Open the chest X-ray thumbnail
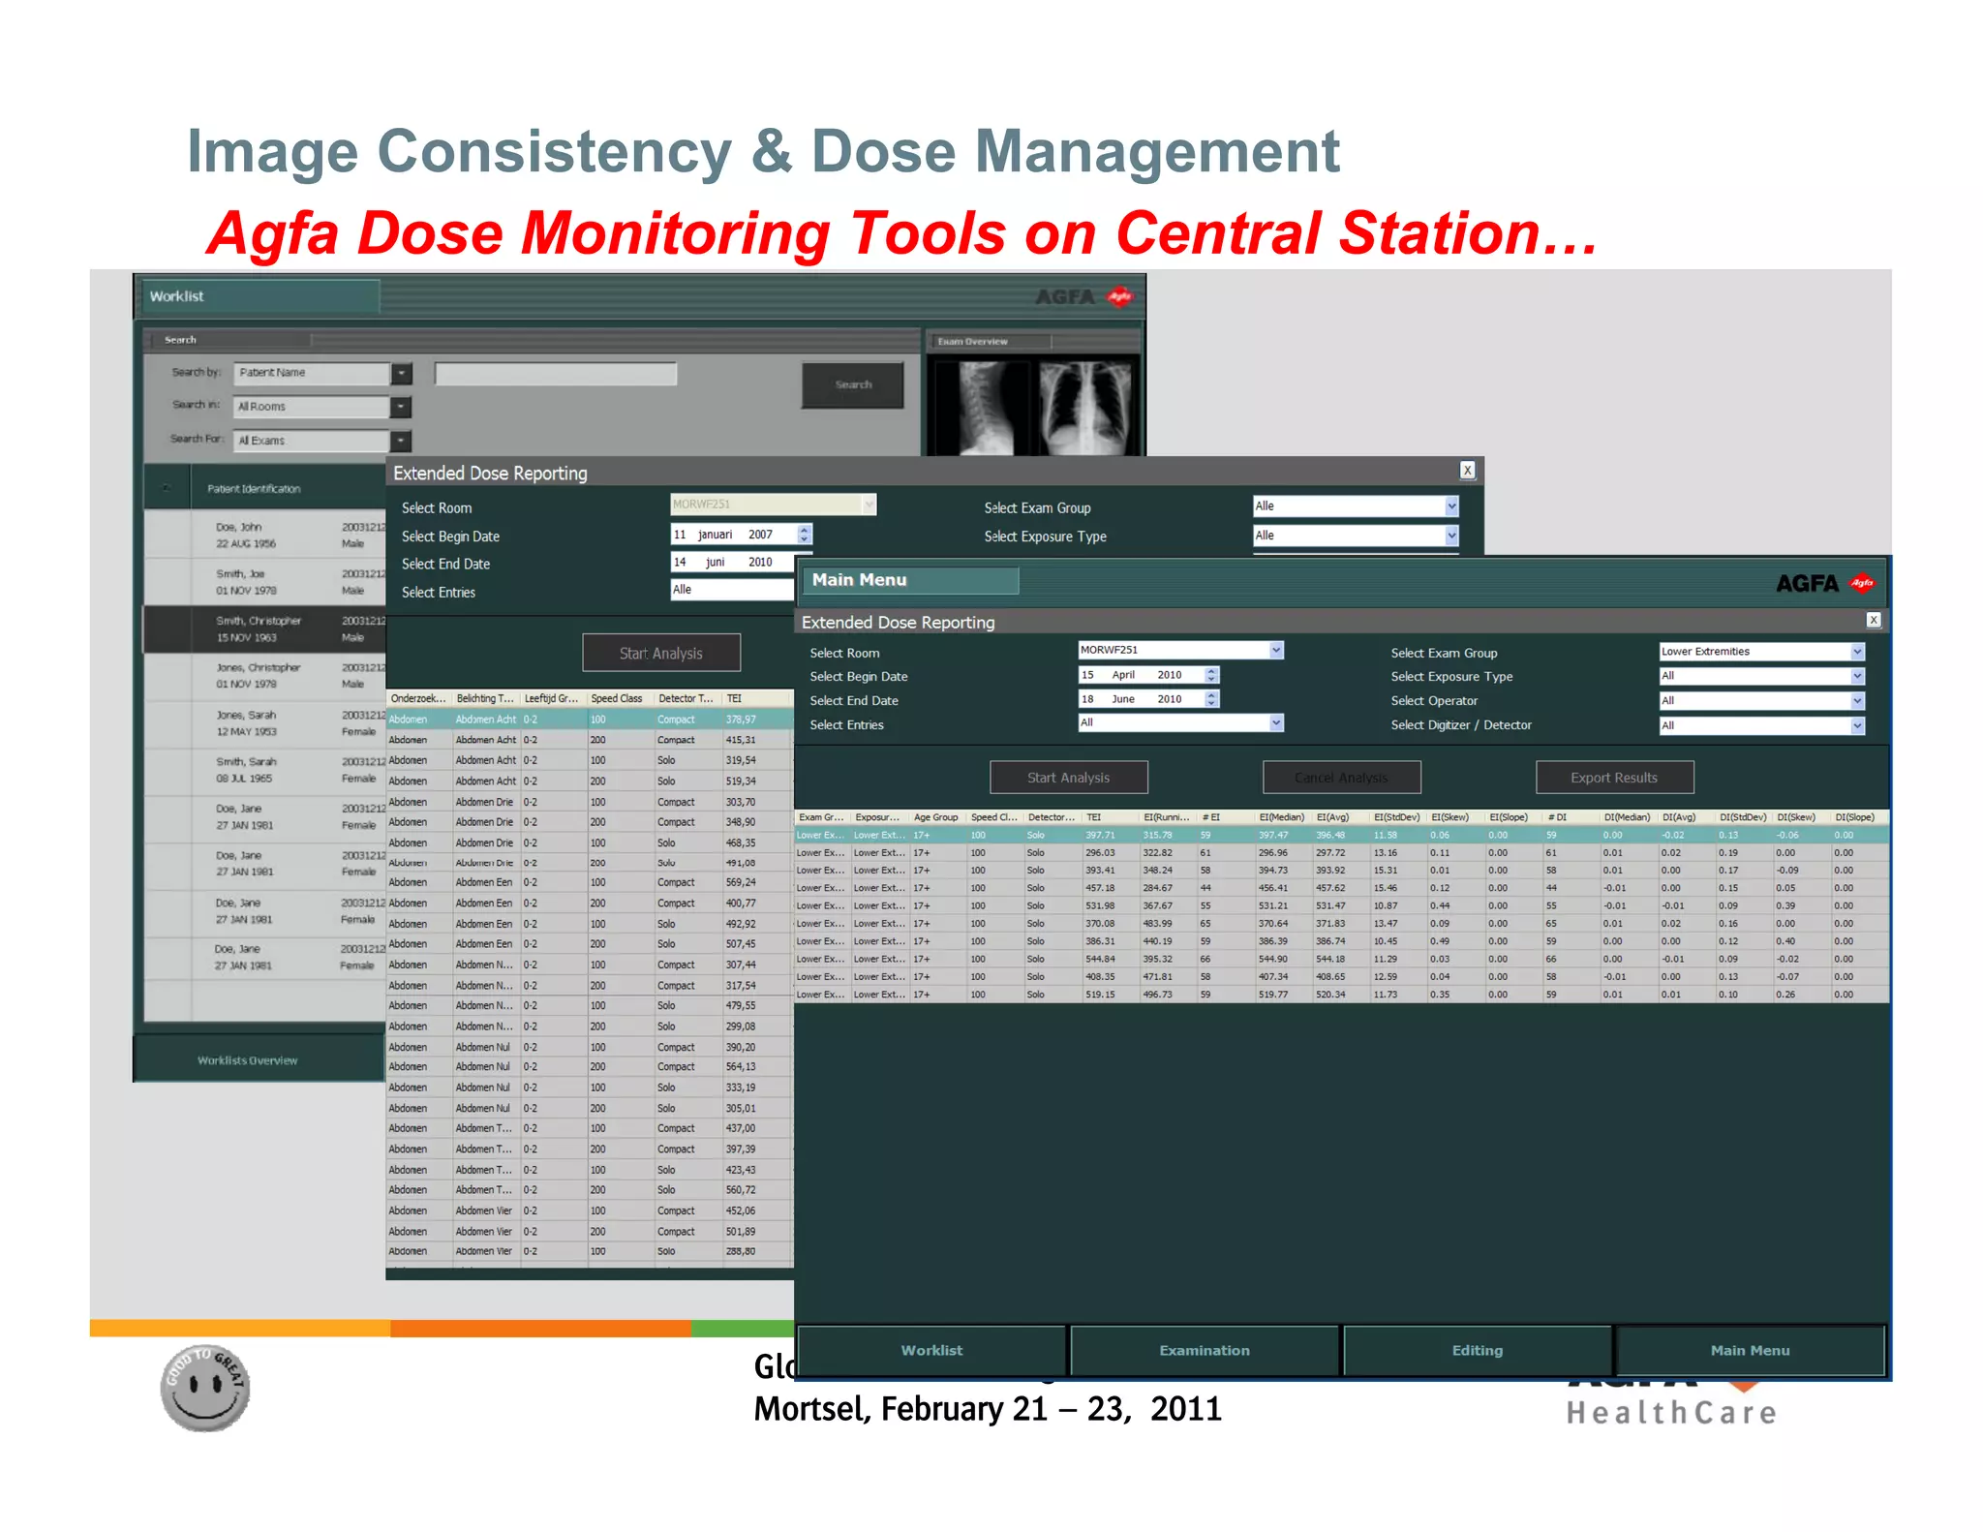1983x1532 pixels. [1085, 409]
